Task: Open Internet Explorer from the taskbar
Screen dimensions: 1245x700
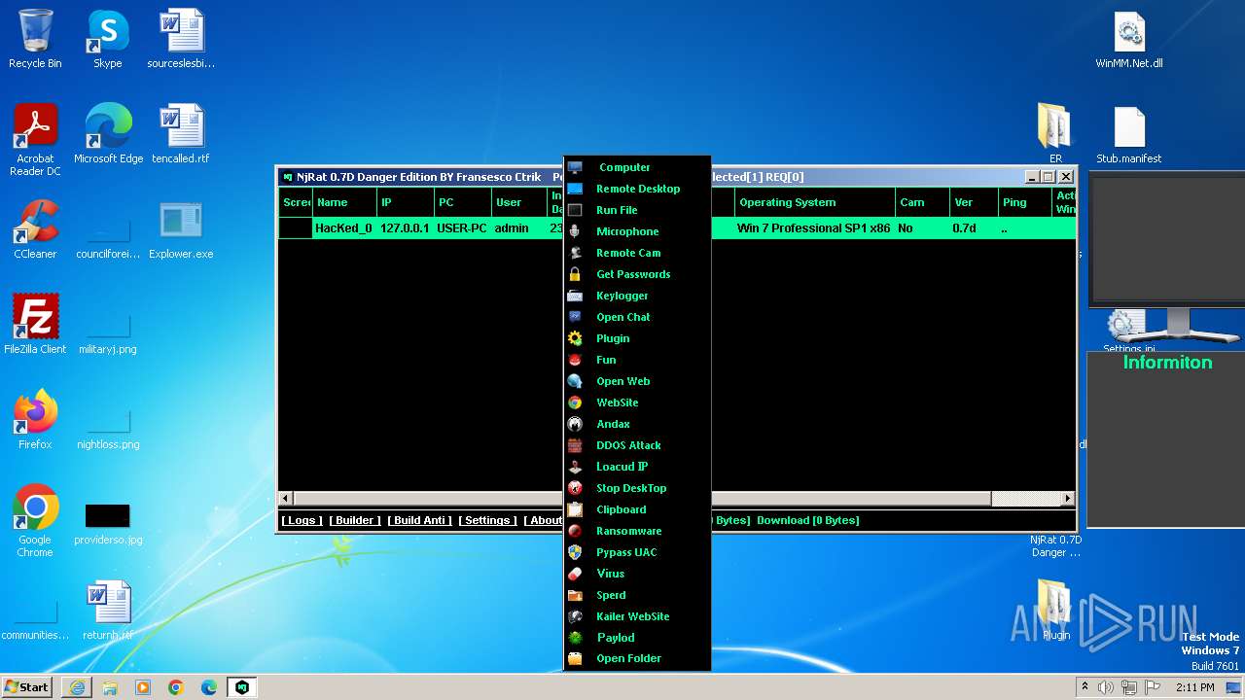Action: point(77,687)
